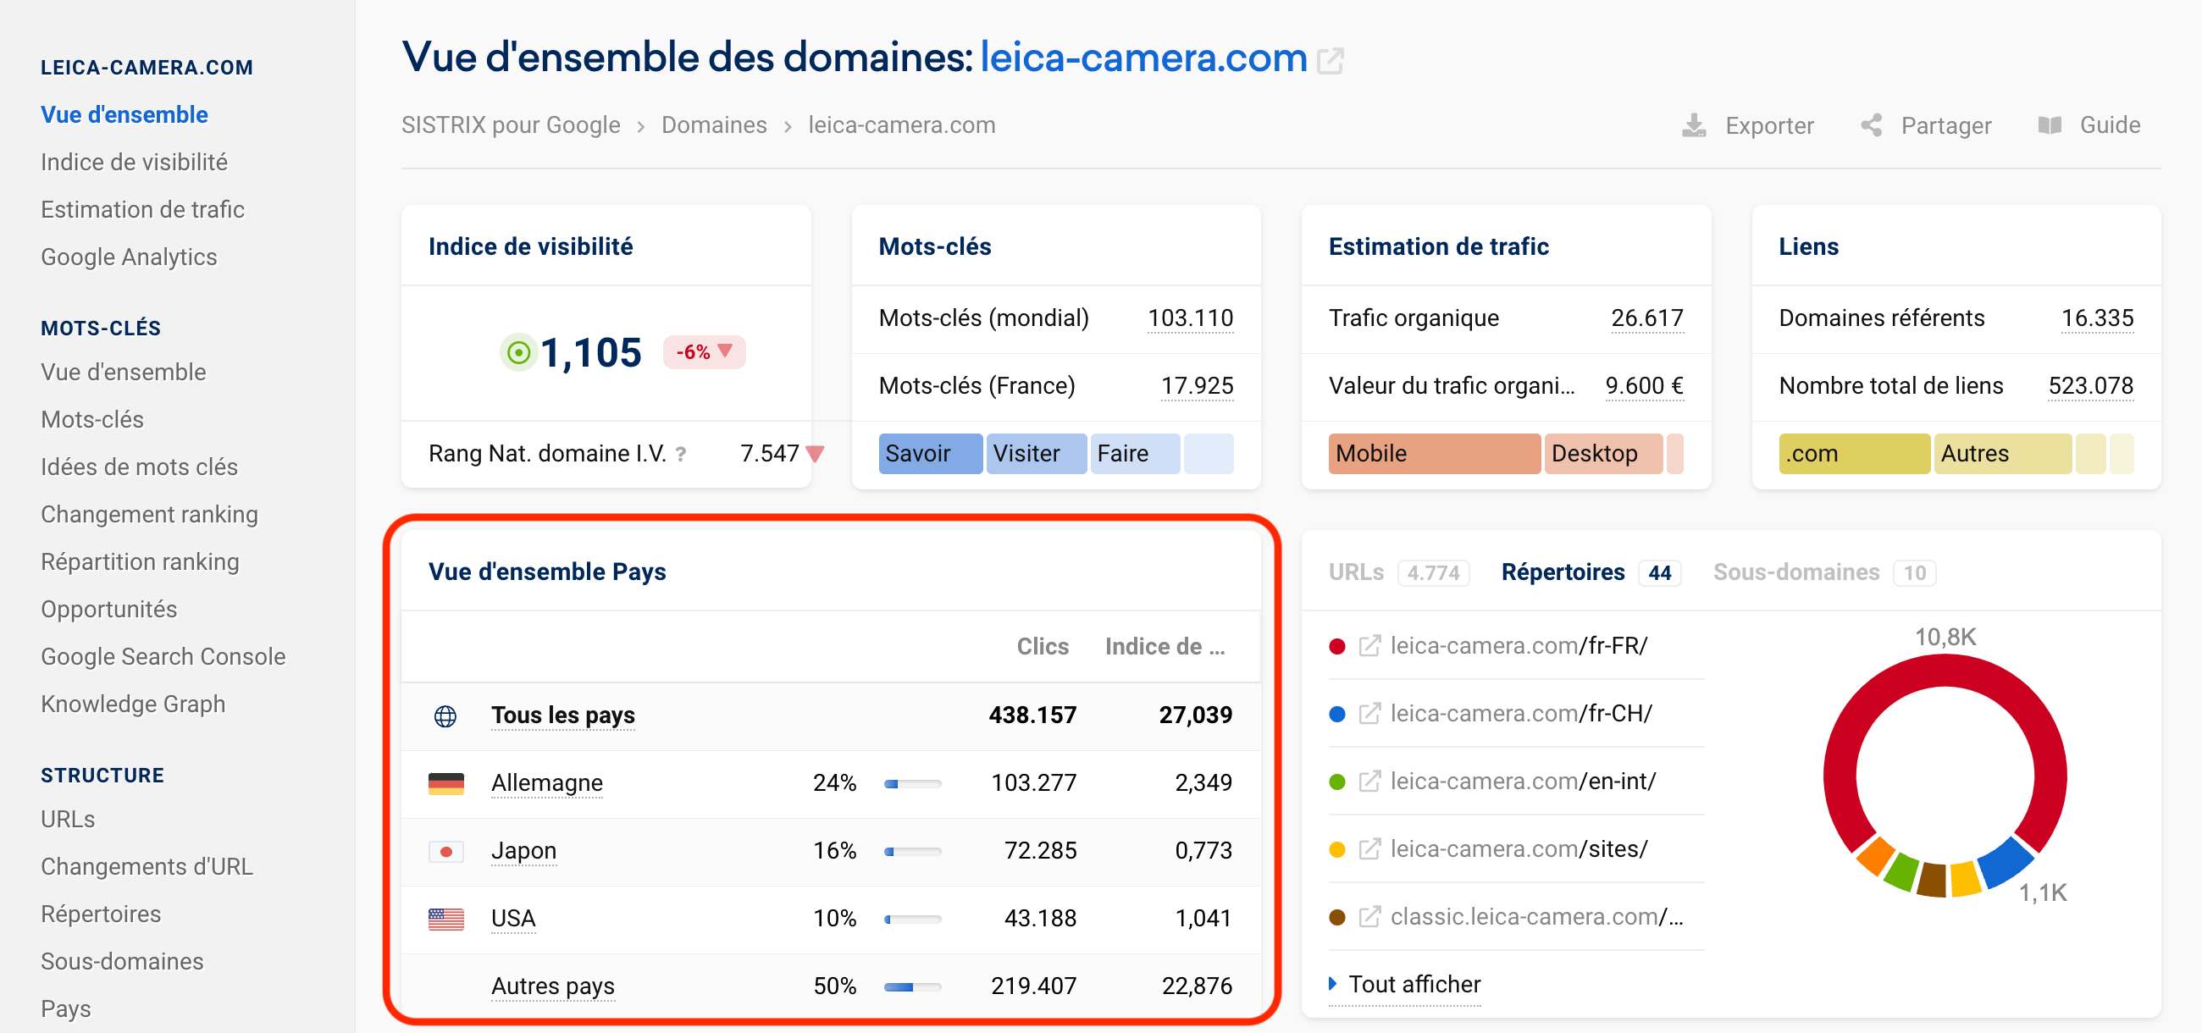Open Changements d'URL in sidebar
The width and height of the screenshot is (2202, 1033).
pos(147,867)
